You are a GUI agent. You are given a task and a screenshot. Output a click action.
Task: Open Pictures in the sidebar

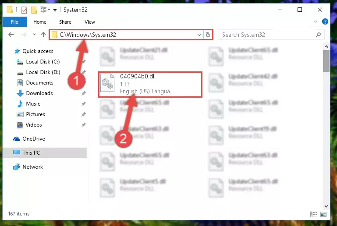click(35, 114)
